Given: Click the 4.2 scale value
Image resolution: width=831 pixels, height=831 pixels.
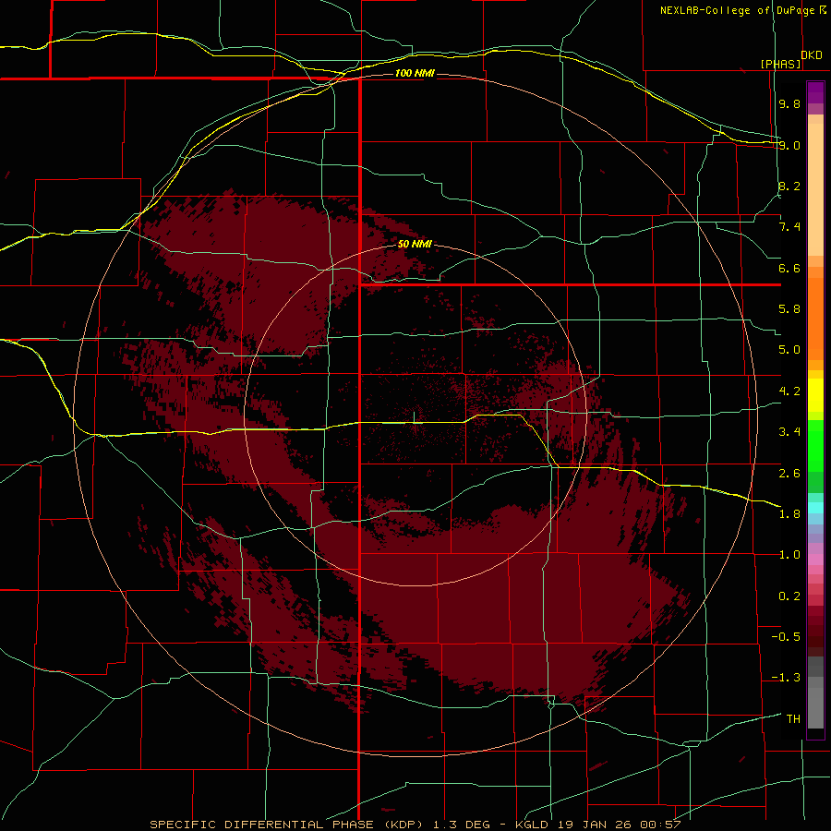Looking at the screenshot, I should (x=789, y=391).
